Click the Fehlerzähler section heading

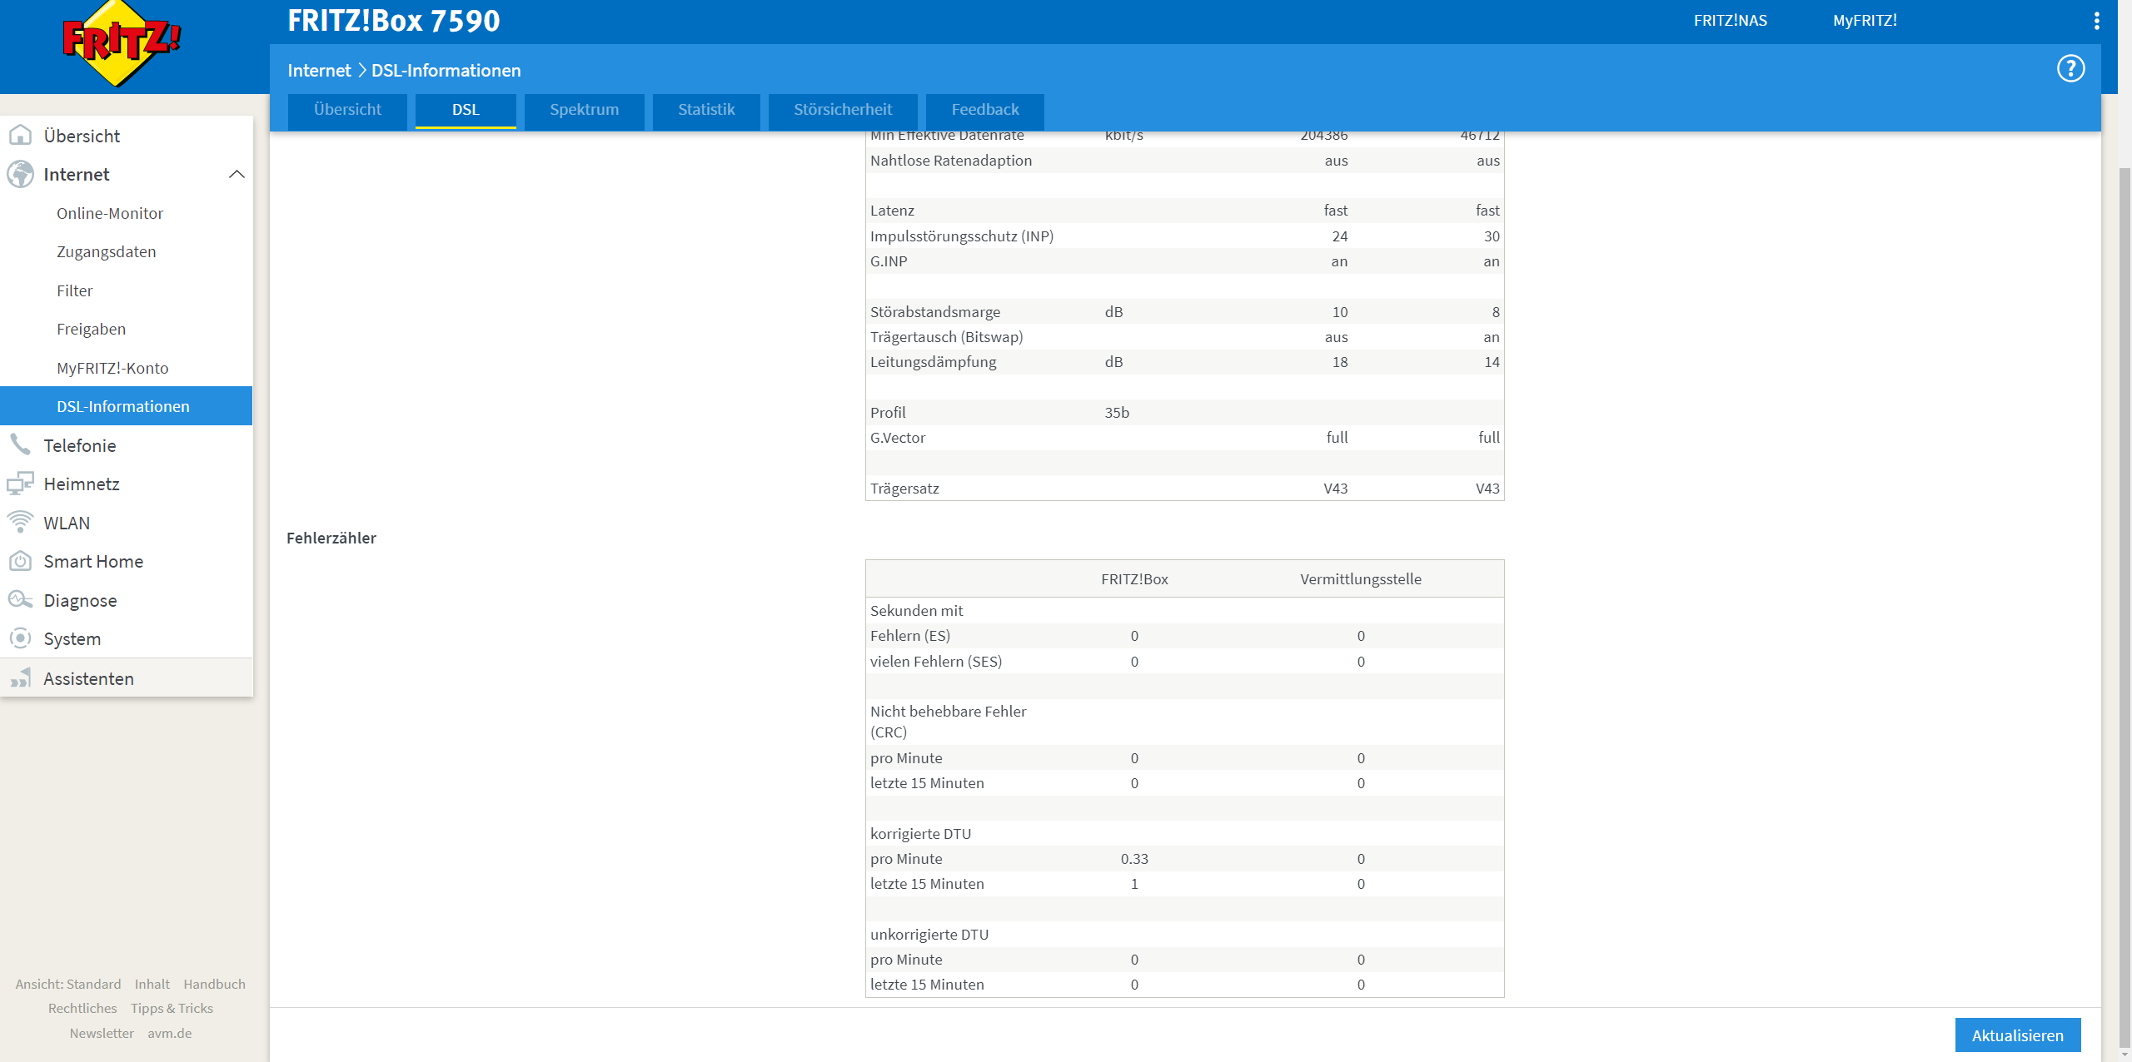tap(331, 538)
